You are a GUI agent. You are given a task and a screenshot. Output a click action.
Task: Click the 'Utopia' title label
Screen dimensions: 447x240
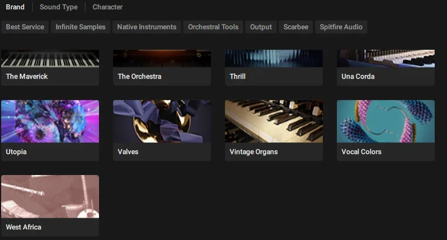click(16, 152)
